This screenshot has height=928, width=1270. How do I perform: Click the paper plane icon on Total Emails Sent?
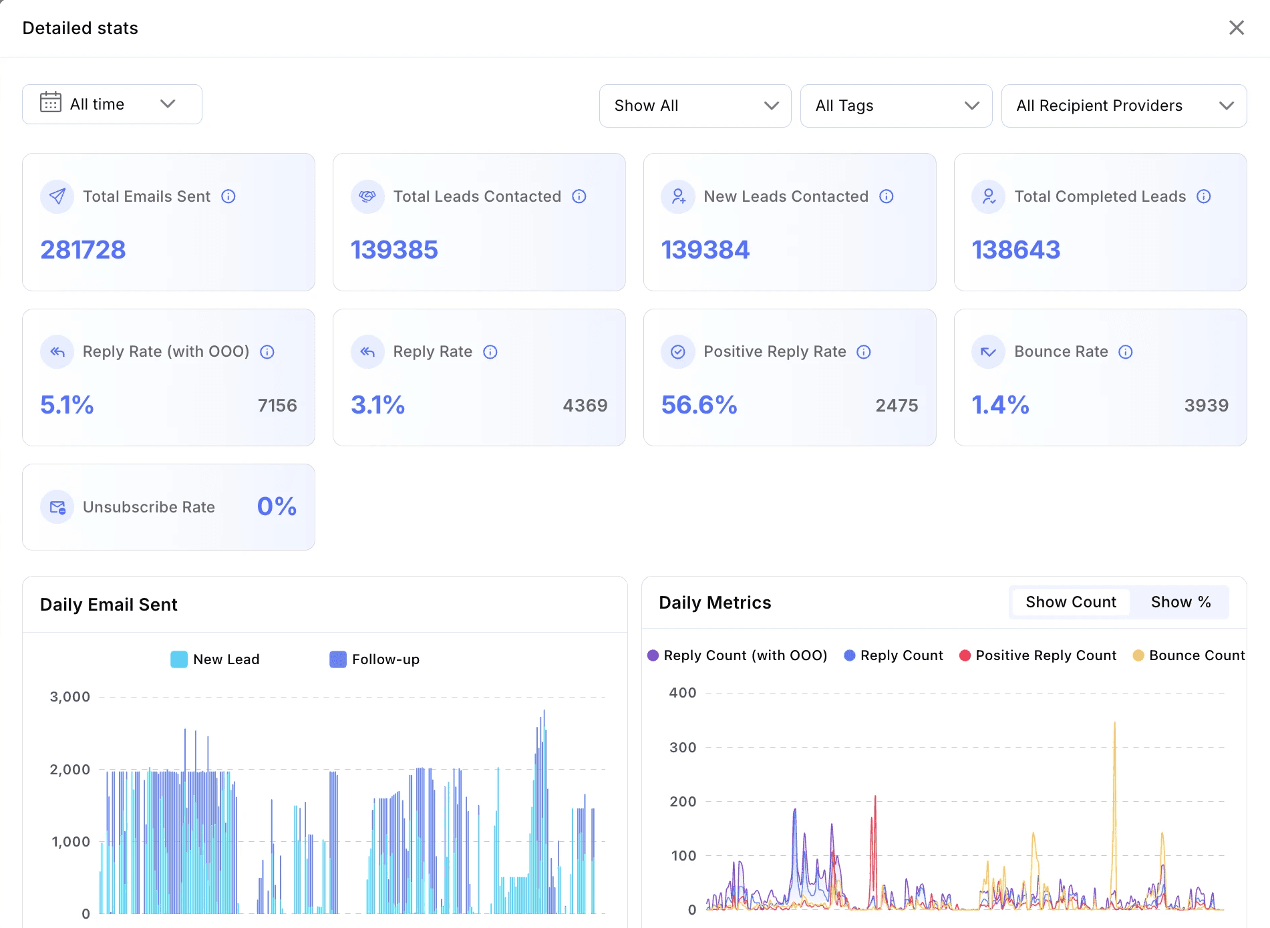57,196
